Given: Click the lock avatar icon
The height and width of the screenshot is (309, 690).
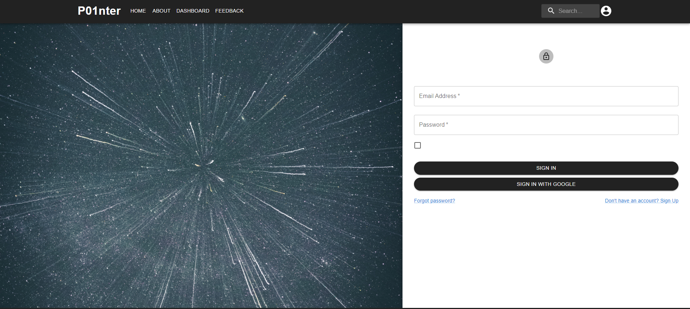Looking at the screenshot, I should pos(546,56).
